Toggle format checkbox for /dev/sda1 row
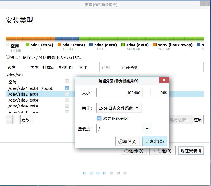 67,88
